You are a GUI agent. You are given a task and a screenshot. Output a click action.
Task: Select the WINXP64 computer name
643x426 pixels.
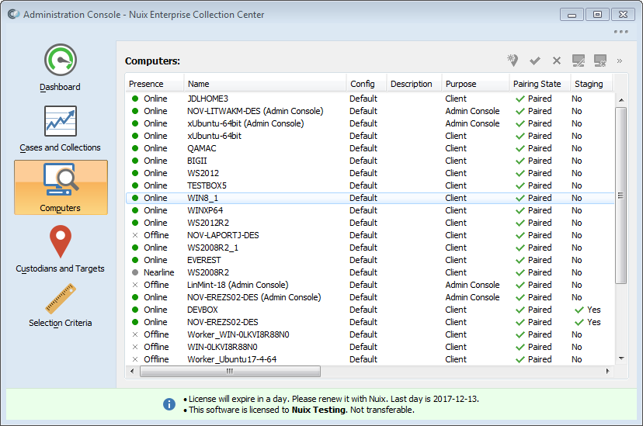[x=205, y=210]
